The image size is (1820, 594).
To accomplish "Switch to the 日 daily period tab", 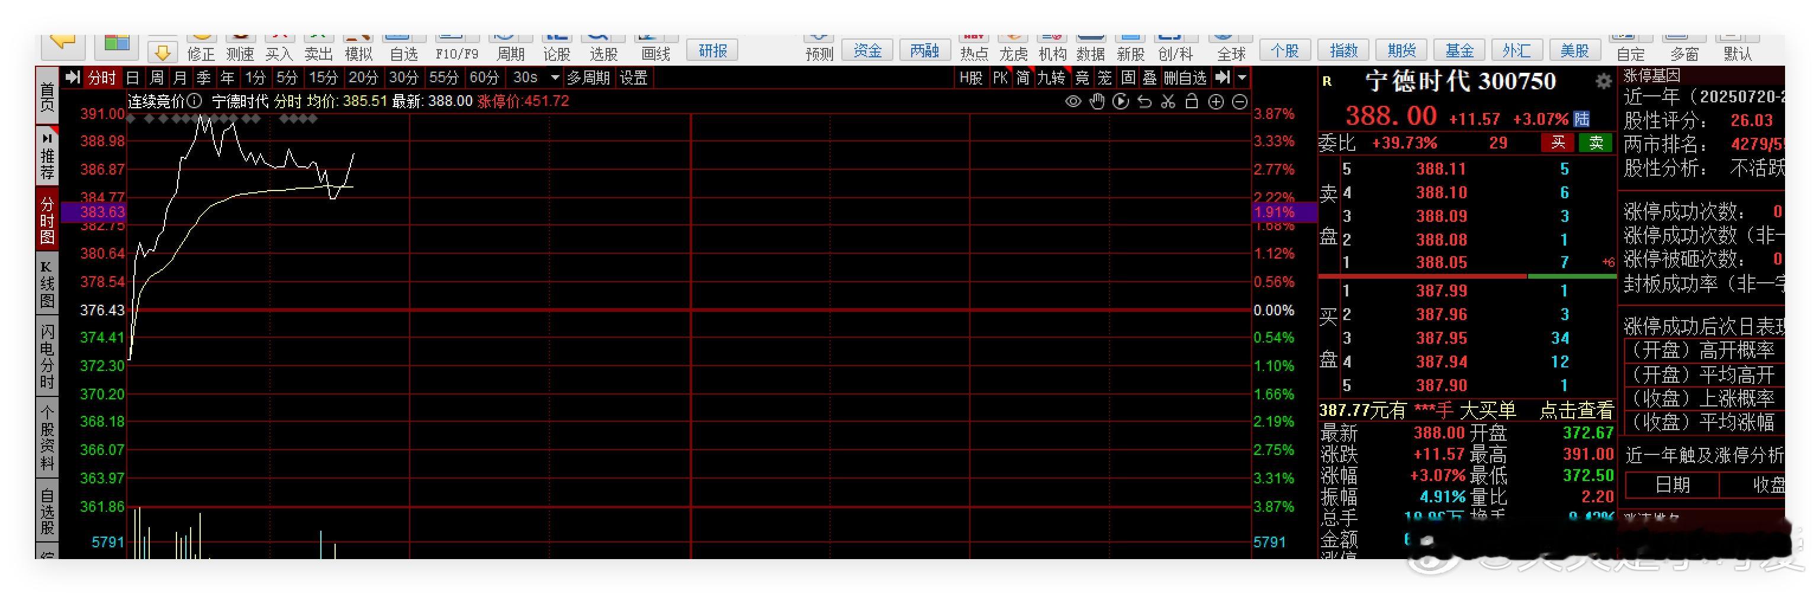I will 133,78.
